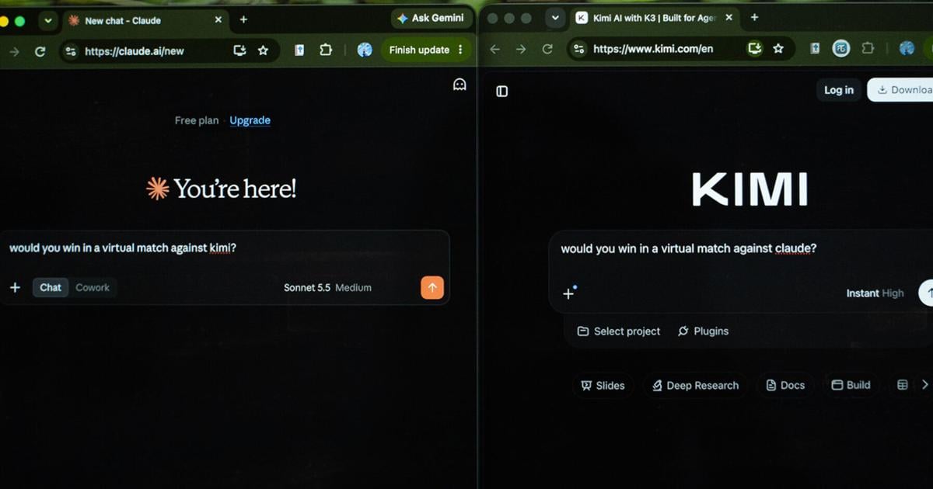Open the Chrome three-dot menu beside Finish update
Viewport: 933px width, 489px height.
click(x=460, y=50)
